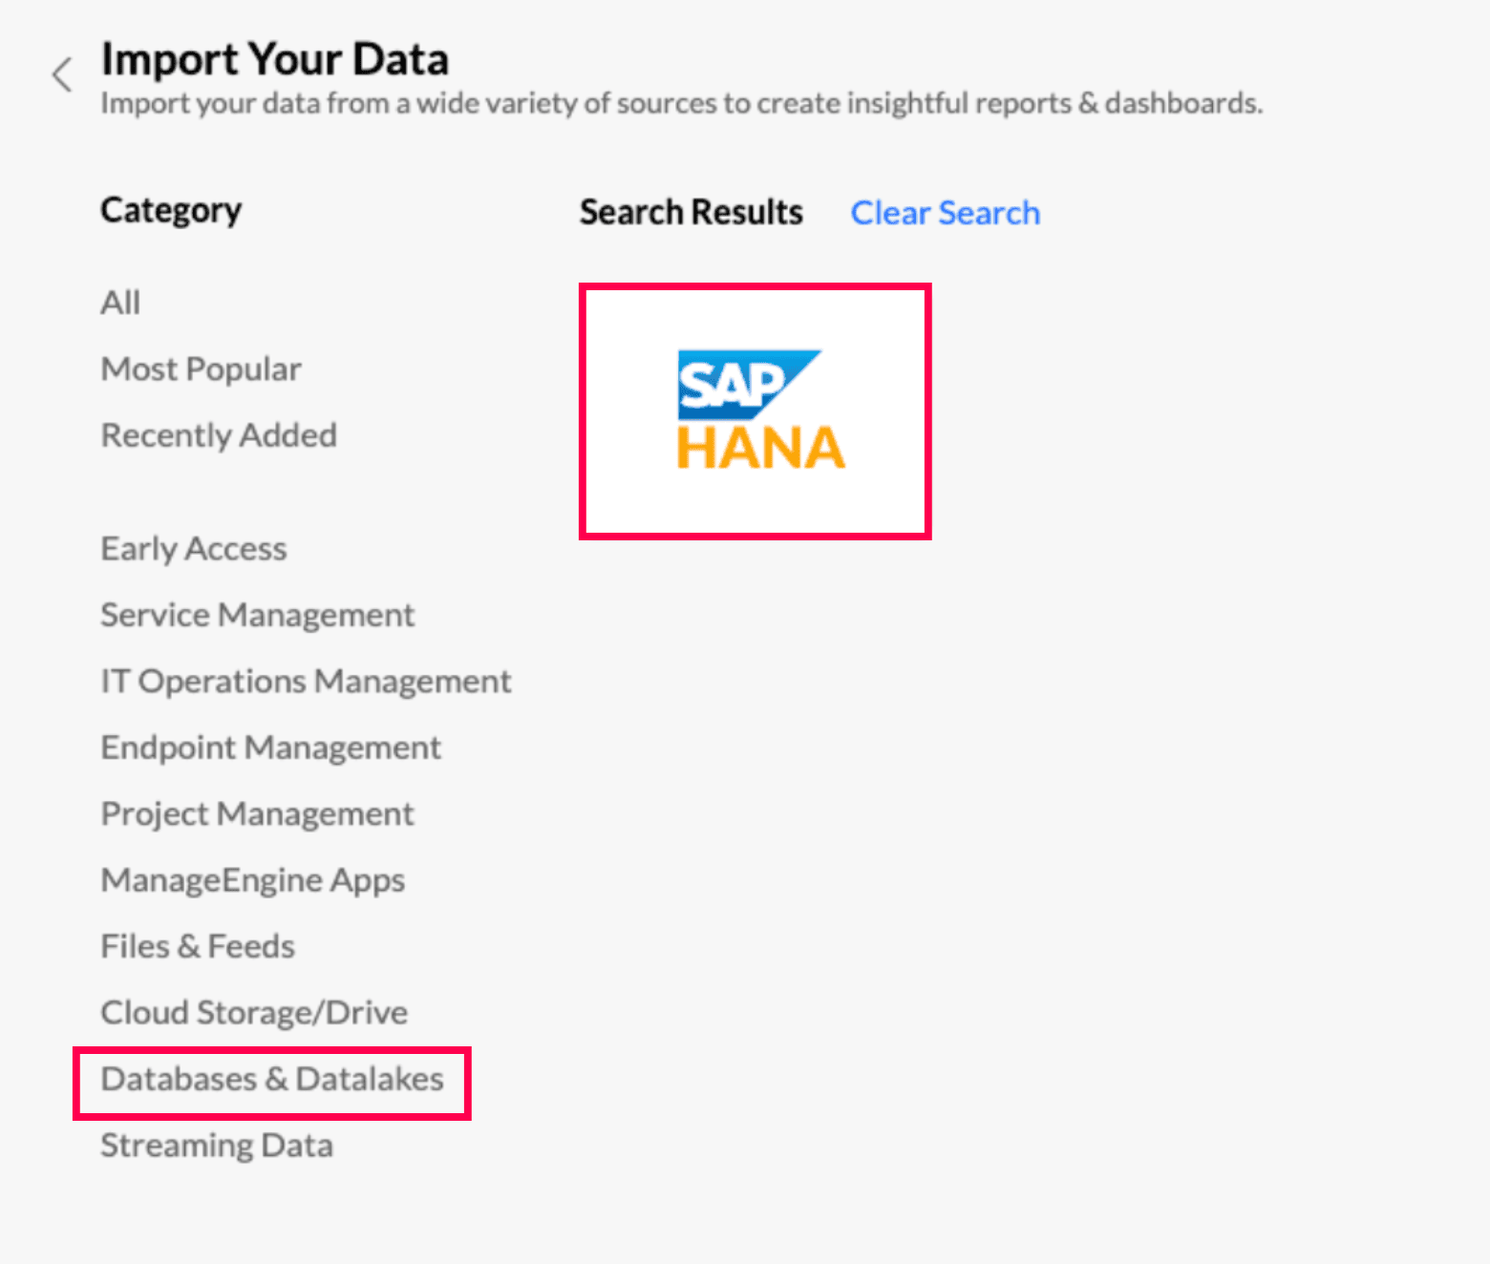The width and height of the screenshot is (1490, 1264).
Task: Select Cloud Storage/Drive category
Action: coord(254,1013)
